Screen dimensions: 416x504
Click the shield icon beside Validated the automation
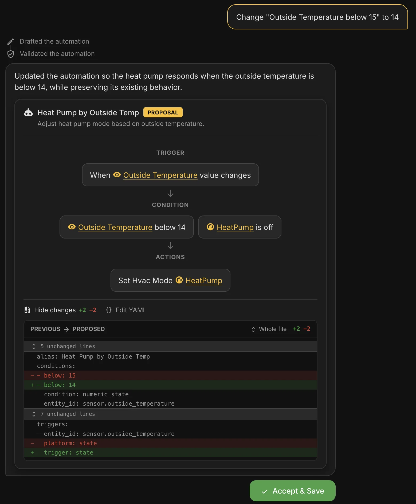[x=11, y=54]
